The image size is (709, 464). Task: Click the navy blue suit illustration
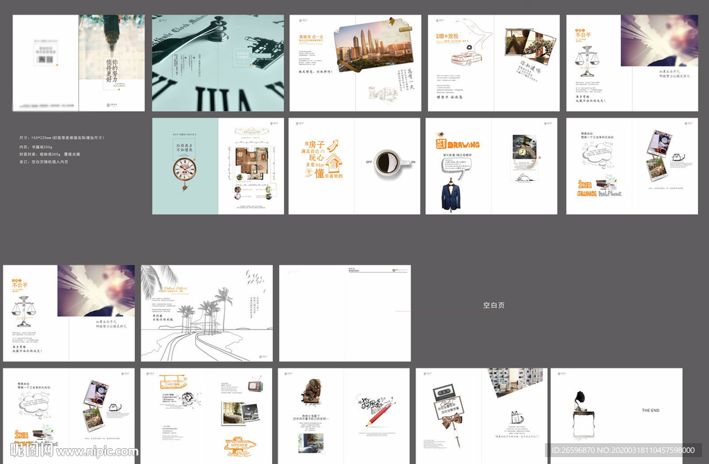click(x=451, y=195)
